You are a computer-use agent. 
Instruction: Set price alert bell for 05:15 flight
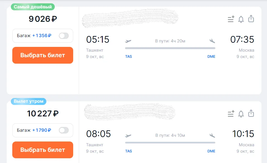click(x=241, y=19)
